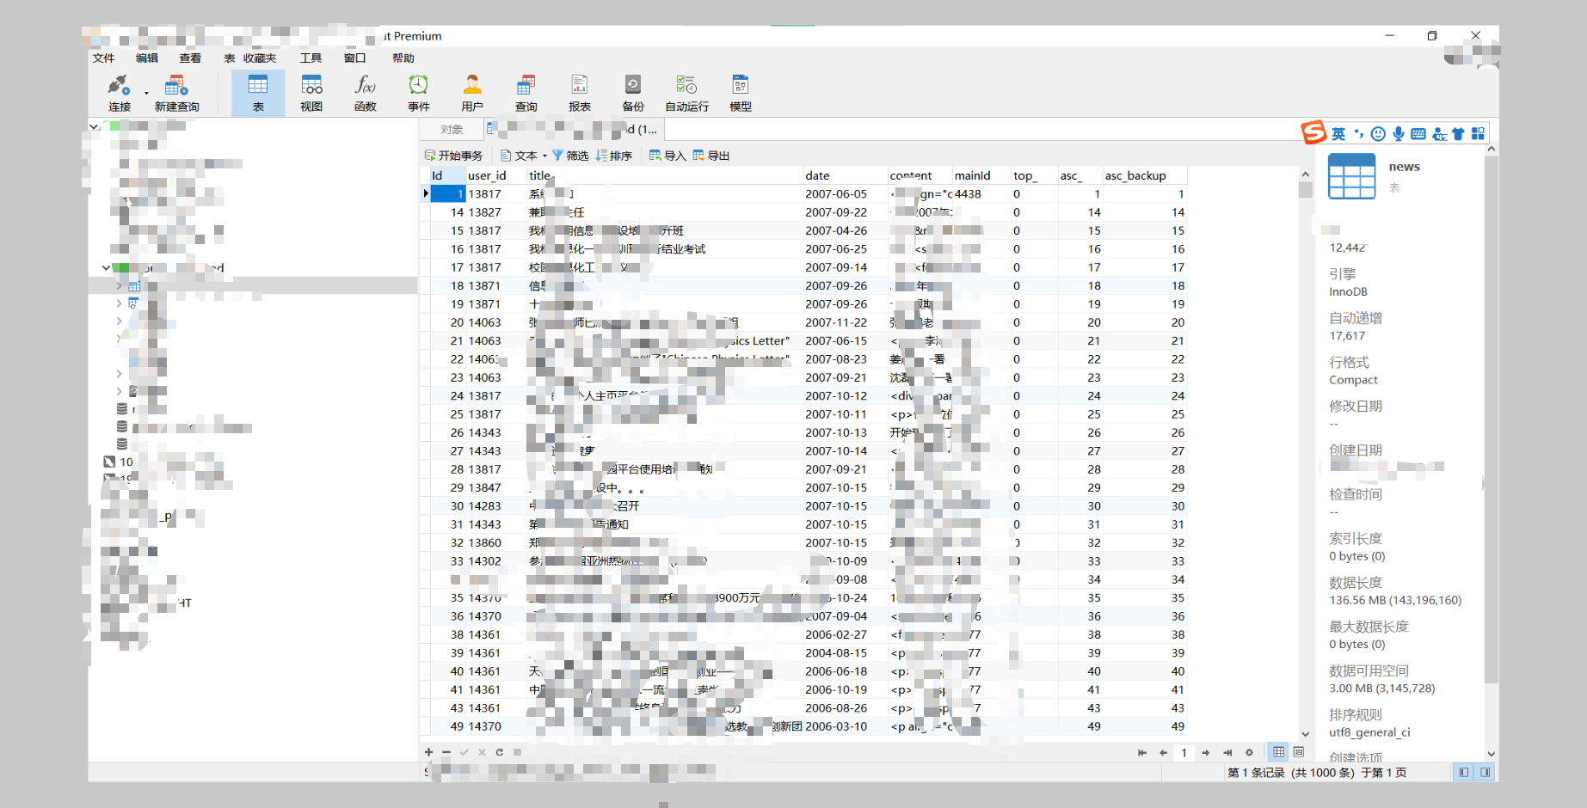1587x808 pixels.
Task: Open the 收藏夹 menu
Action: [x=259, y=58]
